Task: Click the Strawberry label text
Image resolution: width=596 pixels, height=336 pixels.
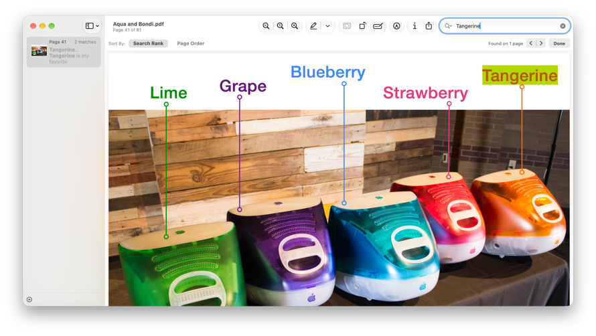Action: 425,93
